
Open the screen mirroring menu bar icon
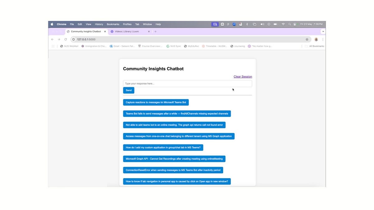(255, 24)
